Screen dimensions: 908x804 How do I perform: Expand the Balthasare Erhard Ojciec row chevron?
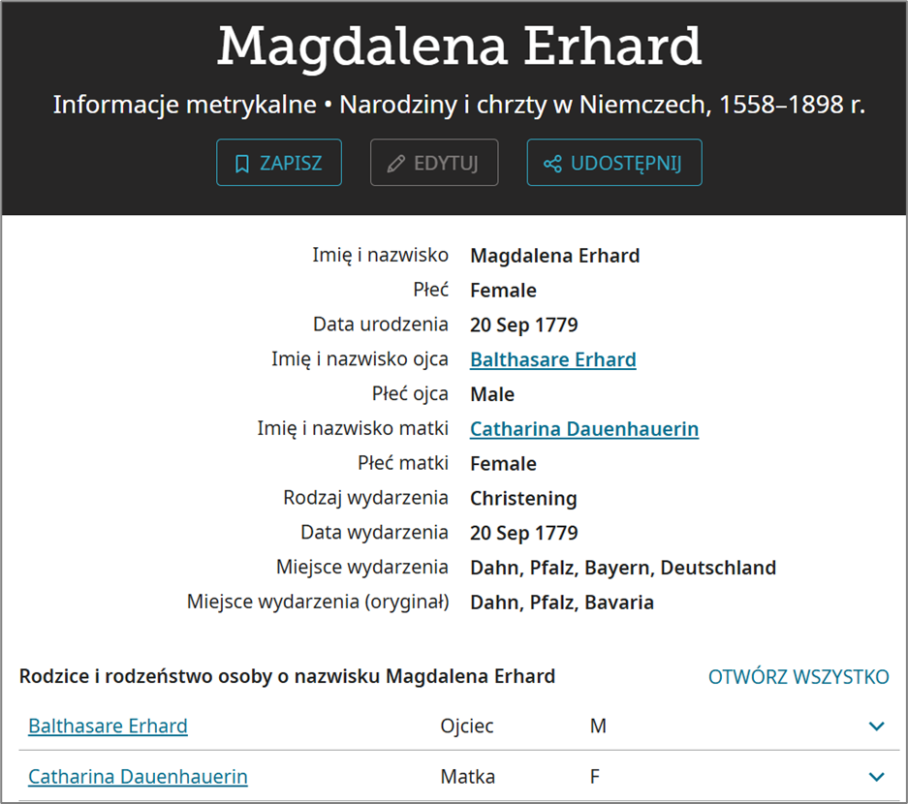pyautogui.click(x=877, y=726)
